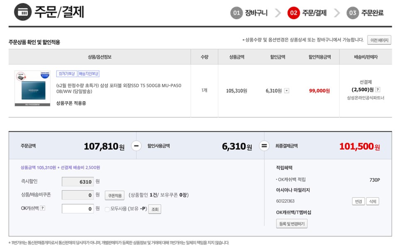The image size is (401, 249).
Task: Click the 730P OK캐쉬백 points value
Action: point(375,180)
